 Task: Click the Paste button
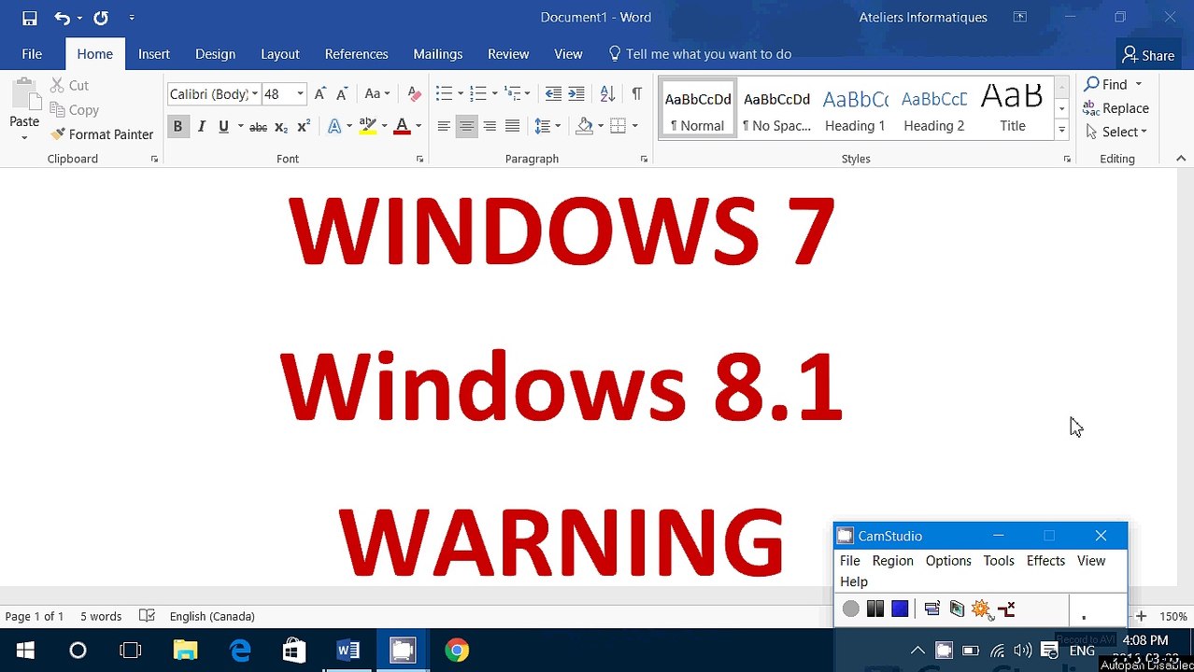pyautogui.click(x=24, y=109)
